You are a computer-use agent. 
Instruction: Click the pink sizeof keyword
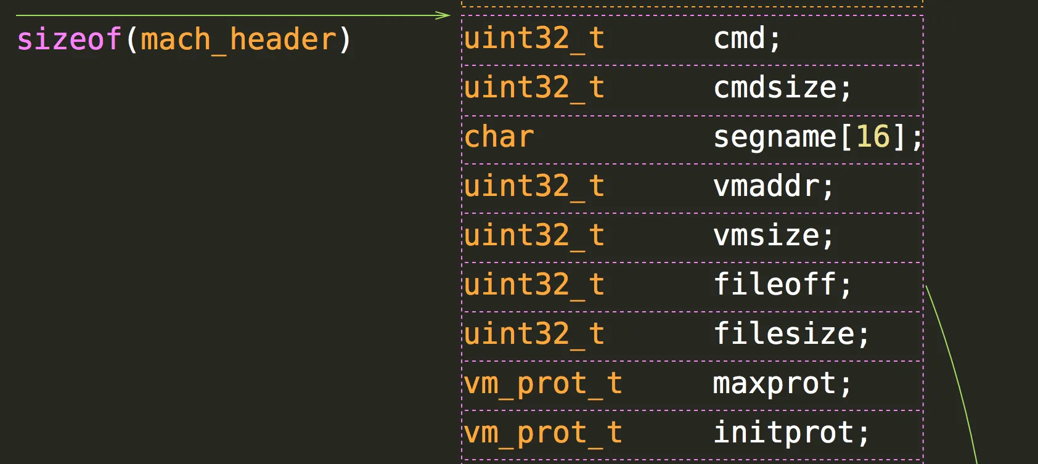tap(68, 39)
